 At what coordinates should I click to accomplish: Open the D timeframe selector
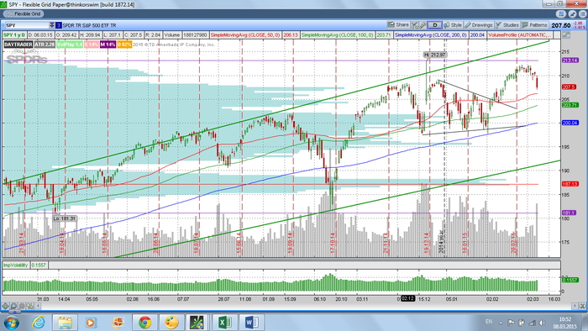[434, 25]
